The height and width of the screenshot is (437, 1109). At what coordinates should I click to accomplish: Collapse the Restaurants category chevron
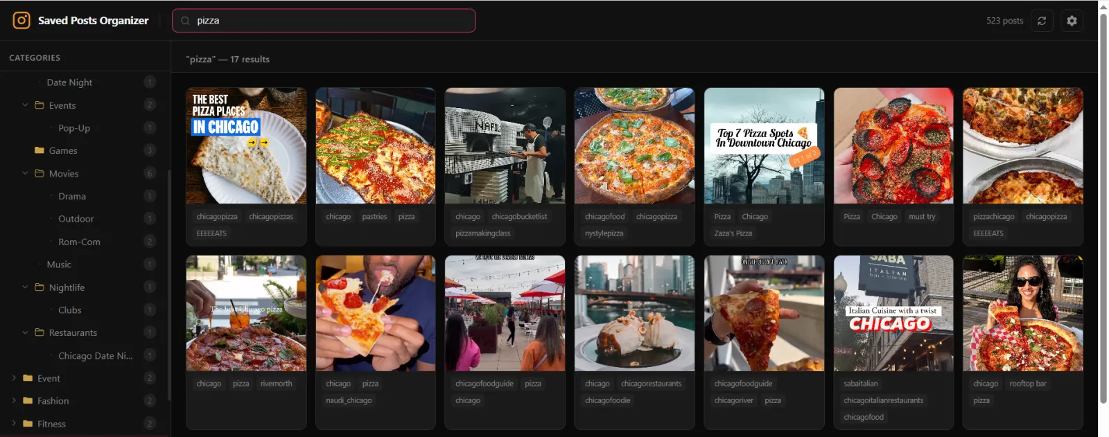[x=25, y=332]
